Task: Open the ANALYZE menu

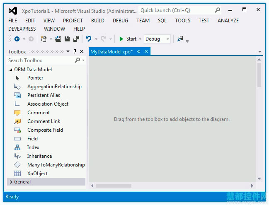Action: point(228,21)
